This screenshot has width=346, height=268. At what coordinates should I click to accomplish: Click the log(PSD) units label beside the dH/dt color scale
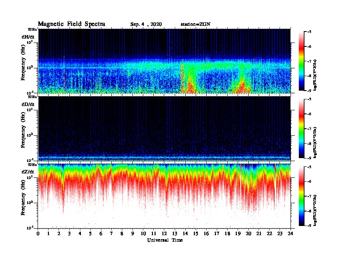click(x=315, y=75)
